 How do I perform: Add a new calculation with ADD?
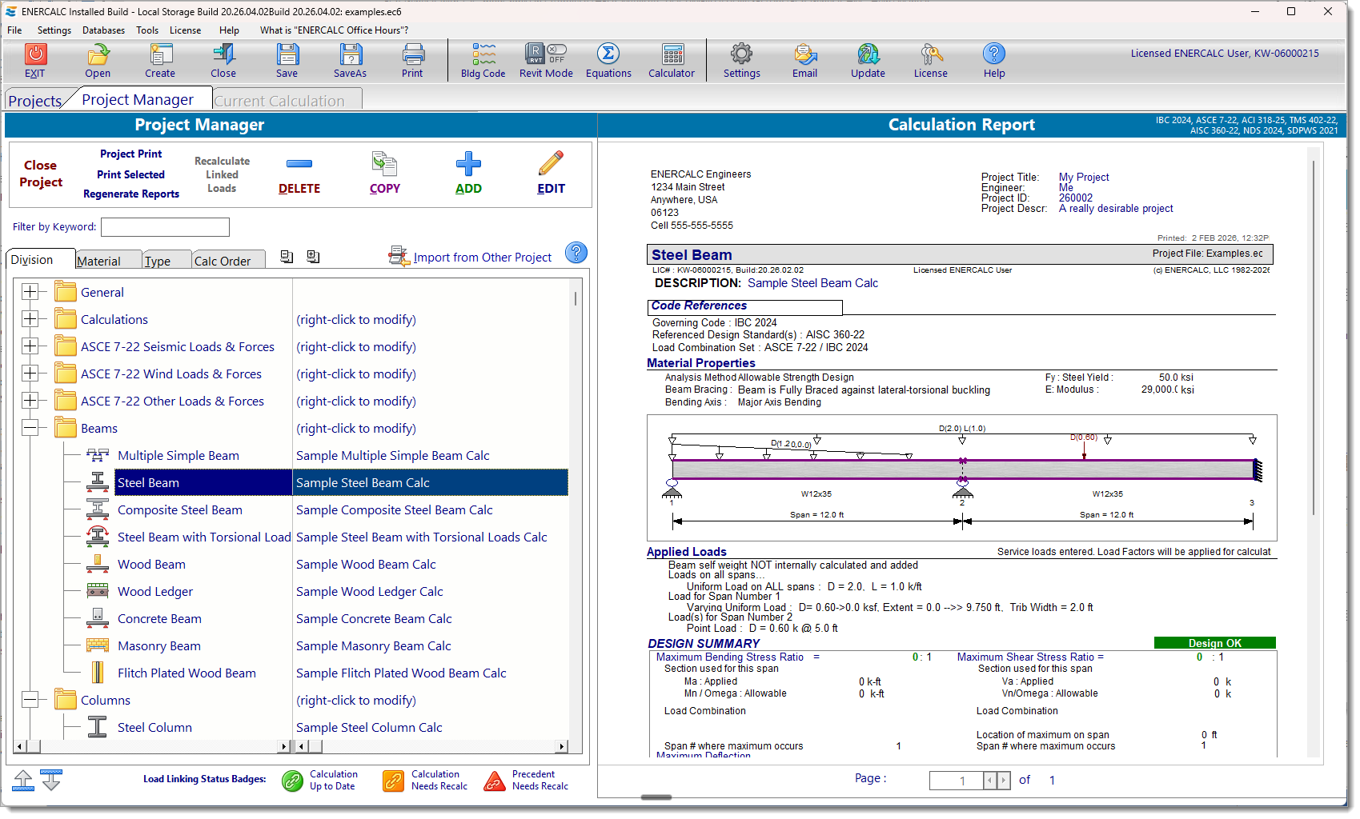tap(468, 174)
